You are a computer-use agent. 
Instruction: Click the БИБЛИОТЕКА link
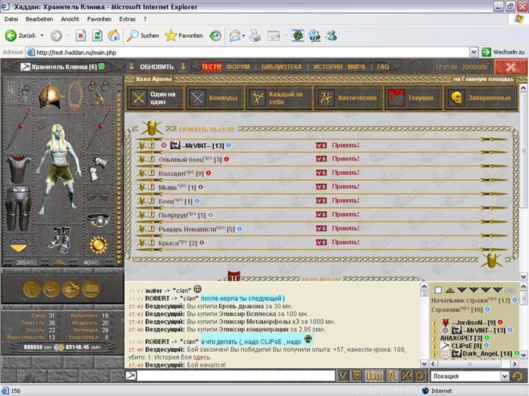282,67
